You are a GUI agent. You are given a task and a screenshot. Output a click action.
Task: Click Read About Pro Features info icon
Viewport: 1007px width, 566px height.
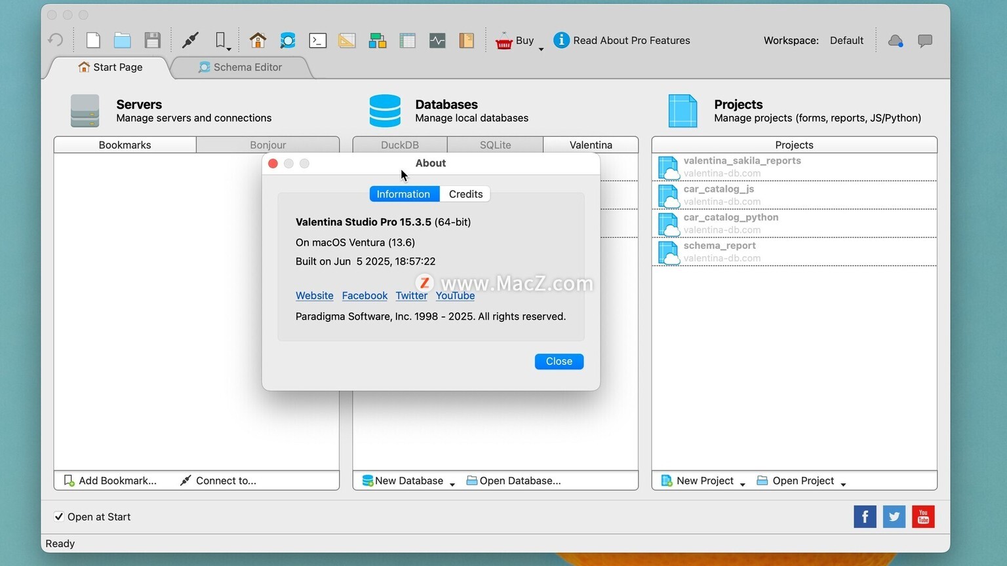point(561,40)
